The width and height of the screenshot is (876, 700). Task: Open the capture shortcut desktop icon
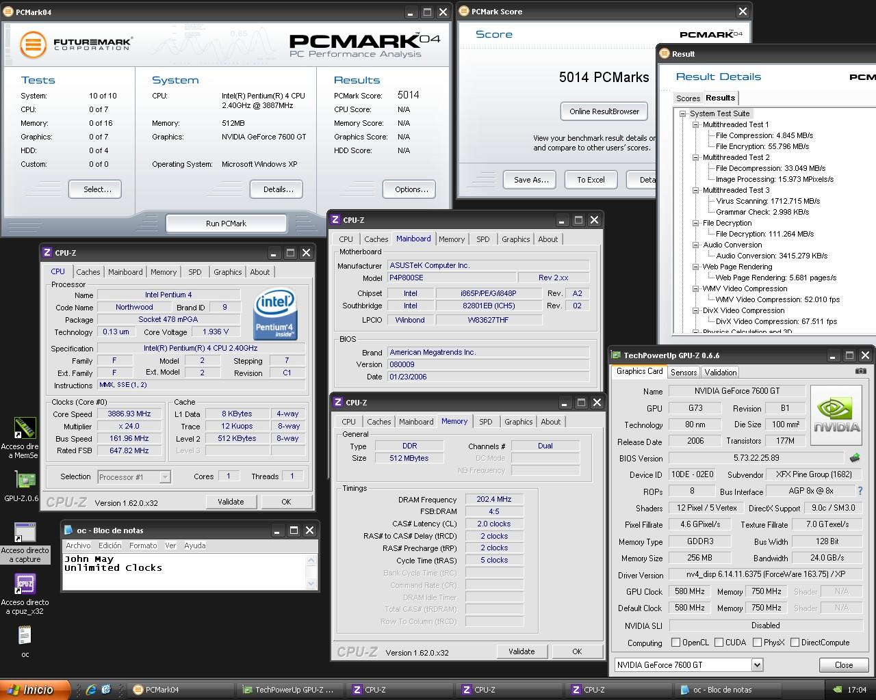point(25,543)
